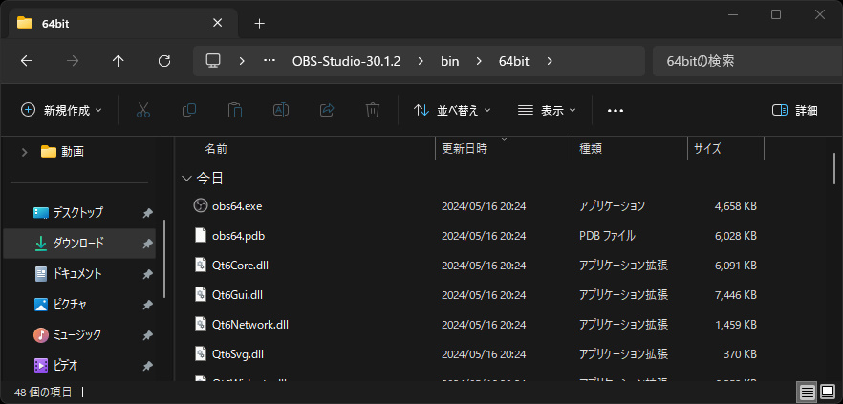Navigate to bin breadcrumb
843x404 pixels.
click(450, 61)
